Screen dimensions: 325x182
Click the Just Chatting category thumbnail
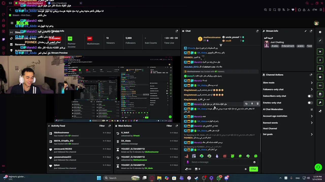coord(266,44)
